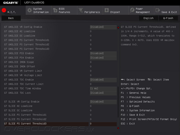Click the M.I.T. red icon
Screen dimensions: 180x135
click(4, 10)
